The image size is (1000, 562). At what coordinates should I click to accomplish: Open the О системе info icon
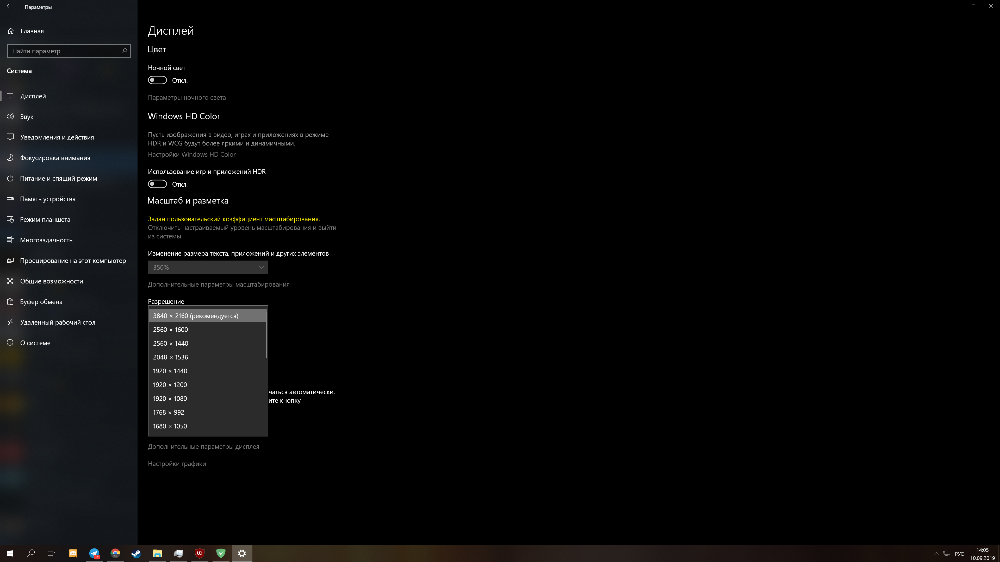[x=10, y=343]
